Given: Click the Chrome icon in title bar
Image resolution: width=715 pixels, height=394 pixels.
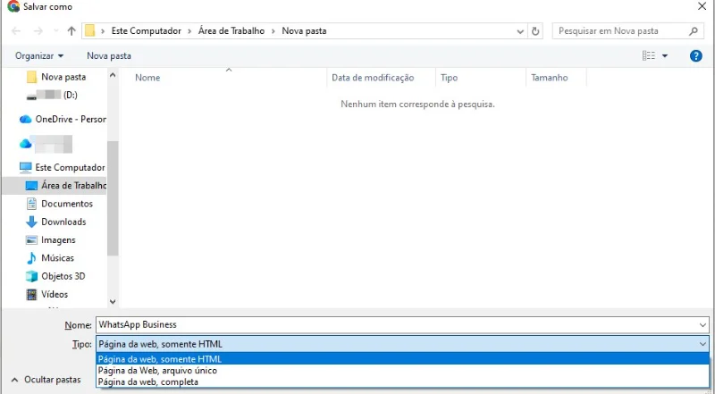Looking at the screenshot, I should click(13, 6).
